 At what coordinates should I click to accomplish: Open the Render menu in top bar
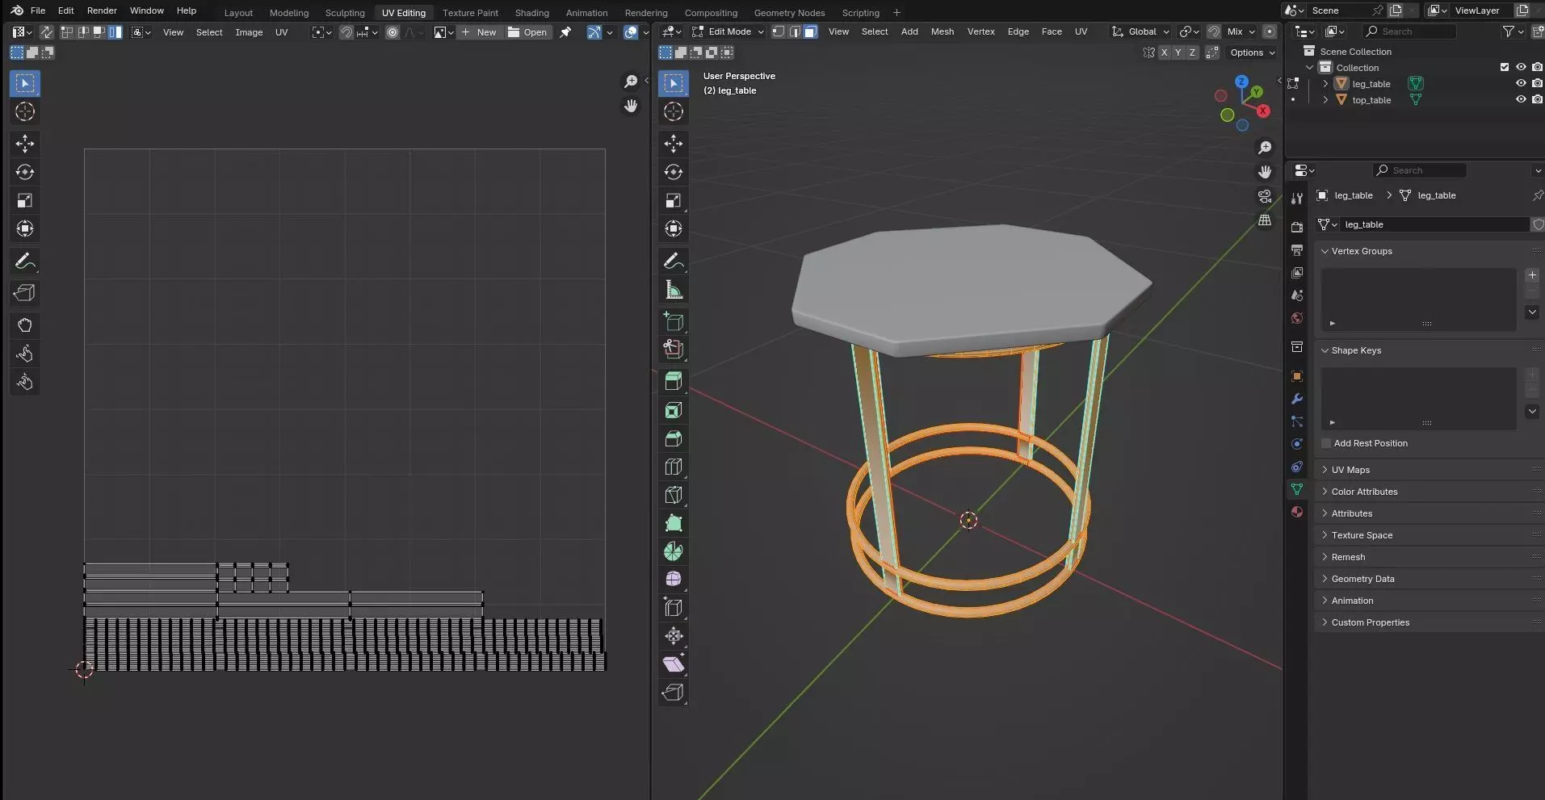102,10
